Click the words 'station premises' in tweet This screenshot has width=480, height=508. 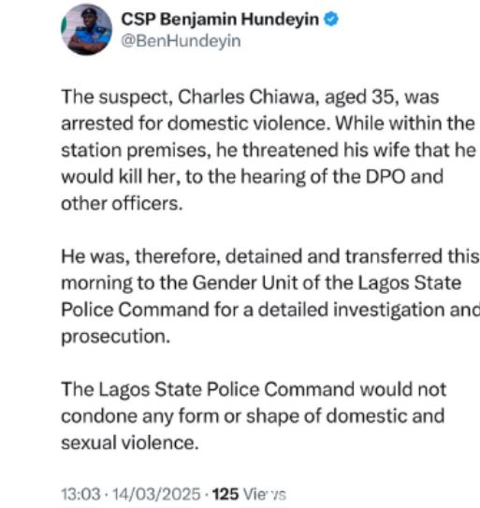point(134,151)
